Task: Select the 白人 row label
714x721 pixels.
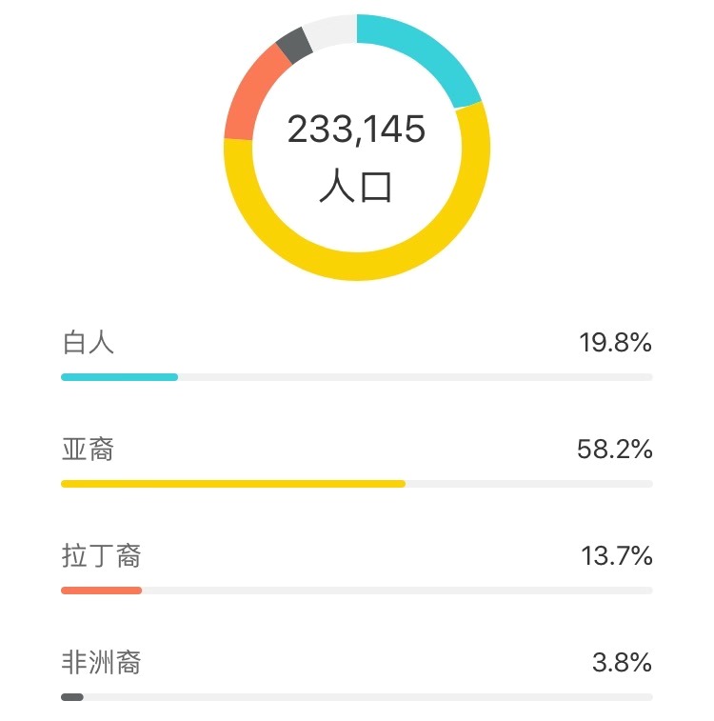Action: tap(88, 343)
